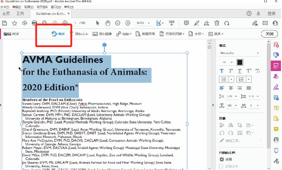Image resolution: width=282 pixels, height=170 pixels.
Task: Click the trash delete icon
Action: [x=217, y=23]
